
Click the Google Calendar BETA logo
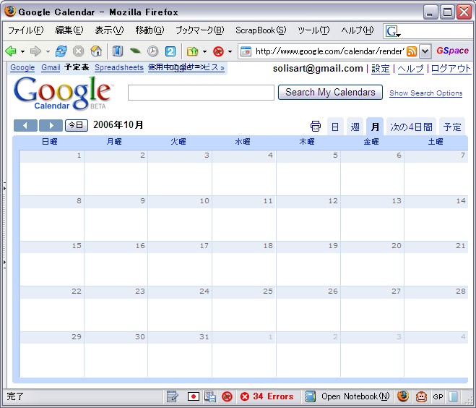point(63,93)
